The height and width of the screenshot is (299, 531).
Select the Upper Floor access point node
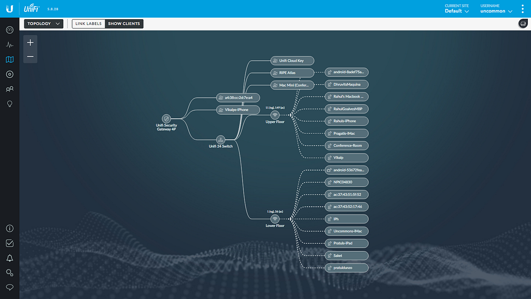click(275, 115)
